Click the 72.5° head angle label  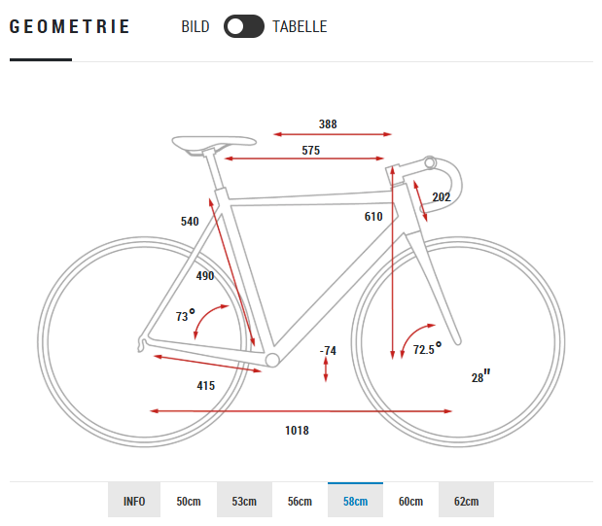point(427,349)
